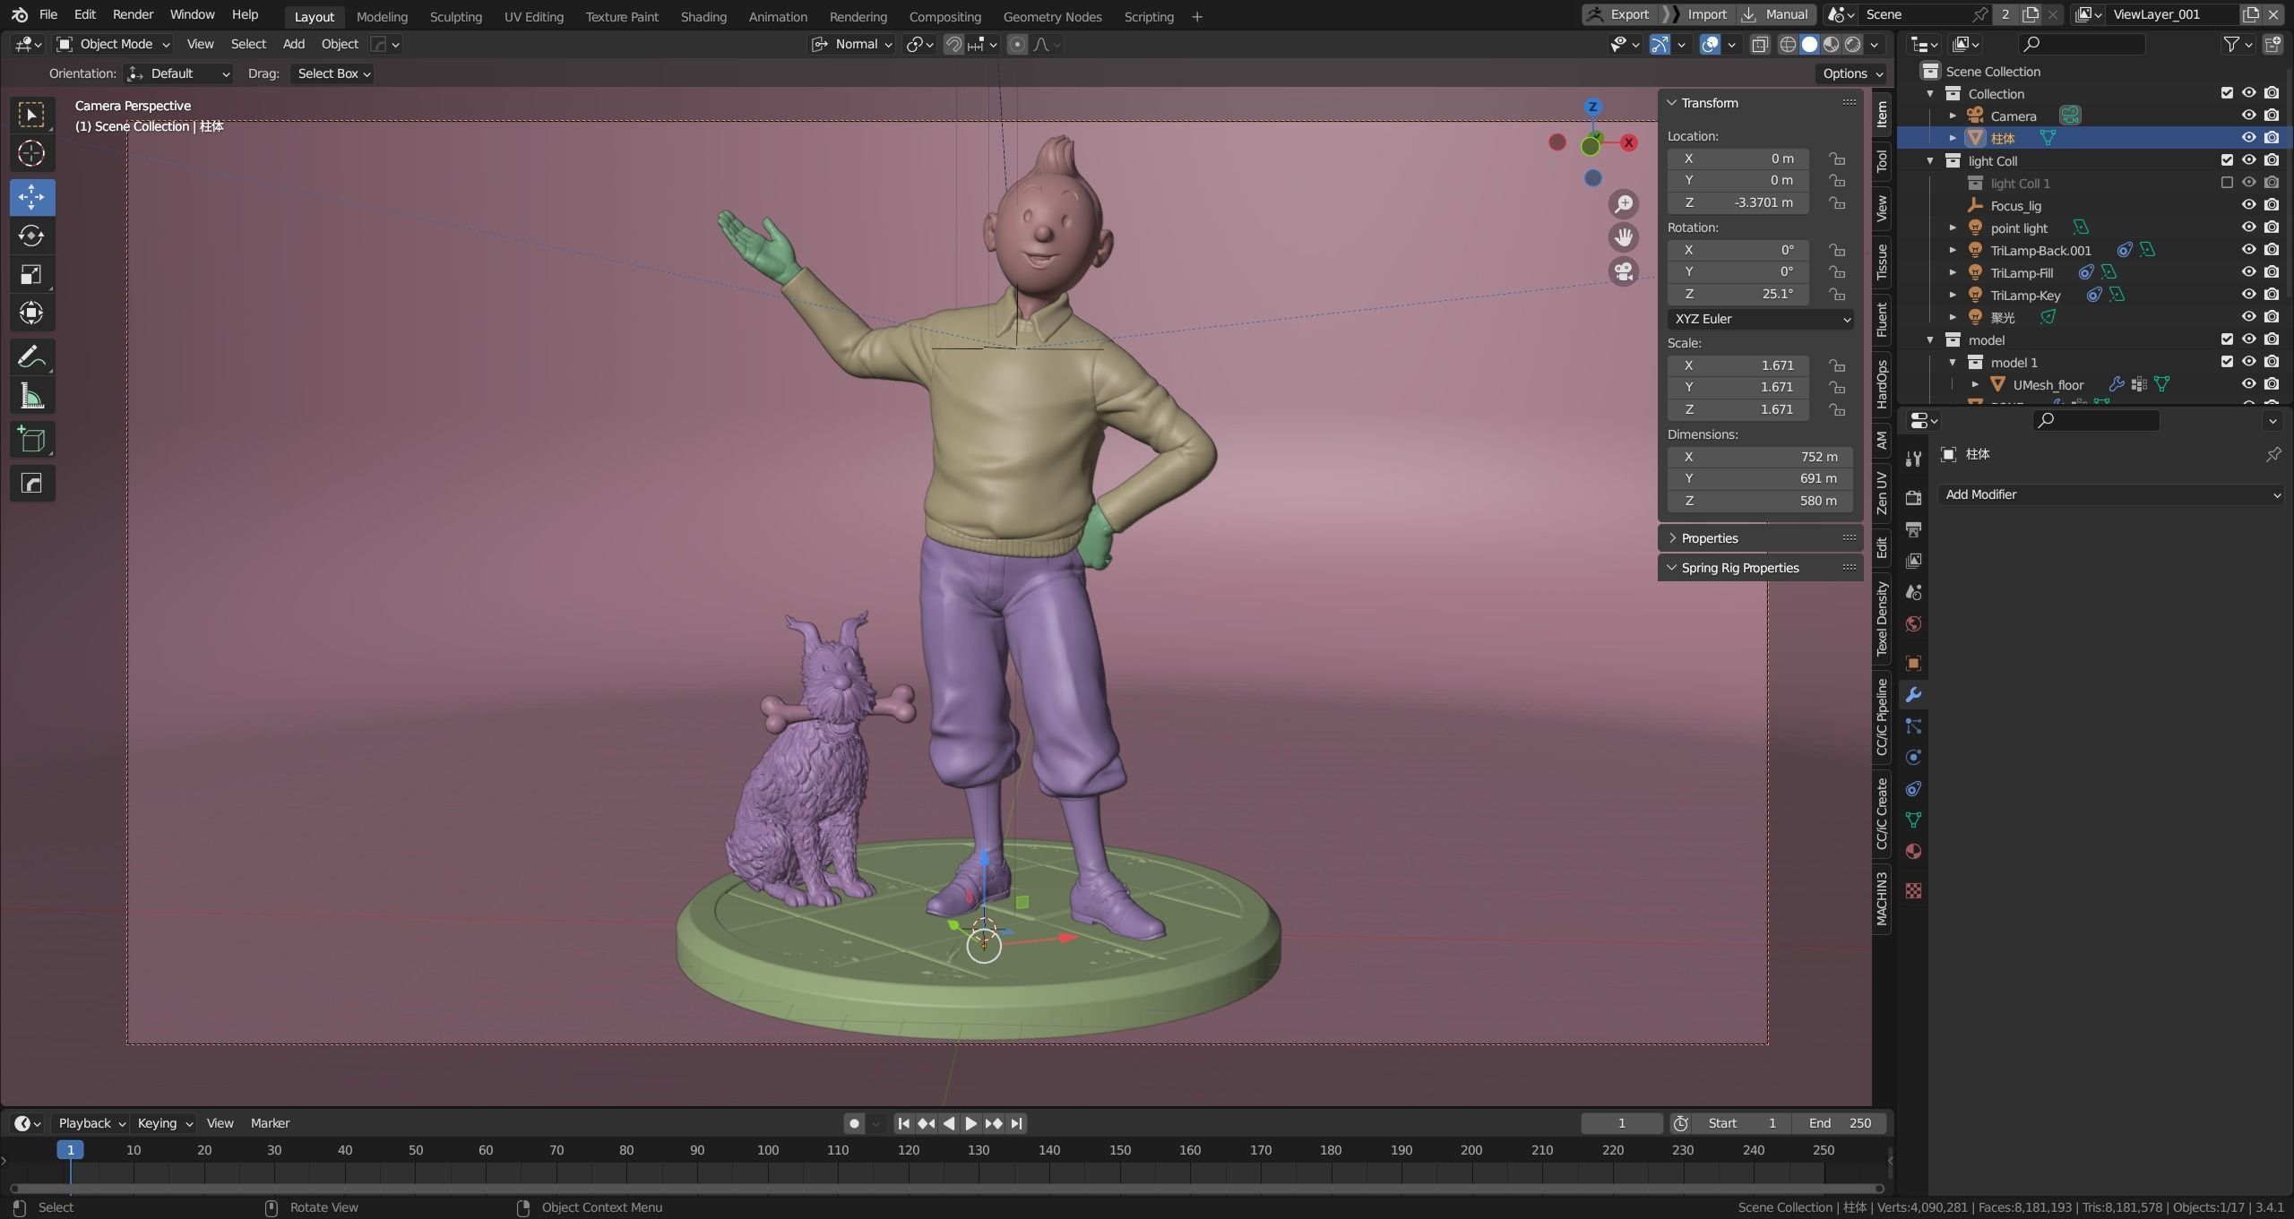Toggle camera view with camera icon
The height and width of the screenshot is (1219, 2294).
(1624, 271)
